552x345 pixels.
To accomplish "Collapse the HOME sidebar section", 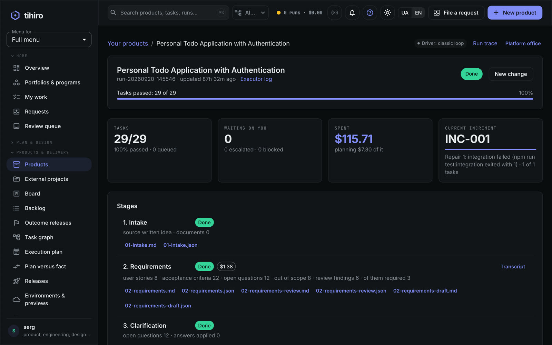I will tap(19, 56).
